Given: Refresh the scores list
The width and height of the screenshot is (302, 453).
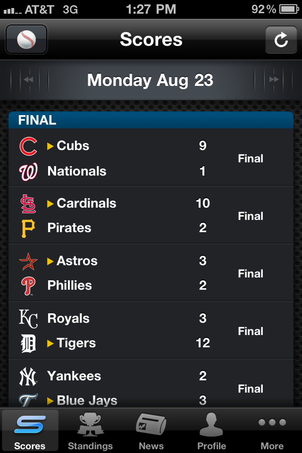Looking at the screenshot, I should click(x=281, y=40).
